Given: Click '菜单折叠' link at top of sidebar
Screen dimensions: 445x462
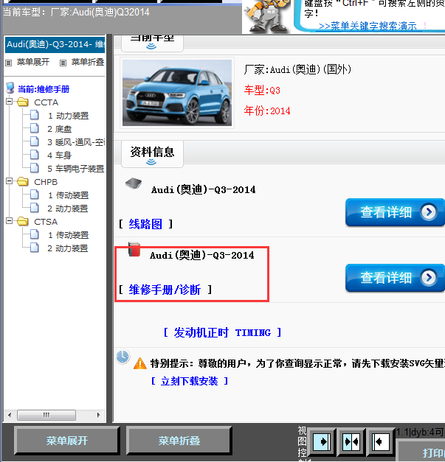Looking at the screenshot, I should pyautogui.click(x=88, y=62).
